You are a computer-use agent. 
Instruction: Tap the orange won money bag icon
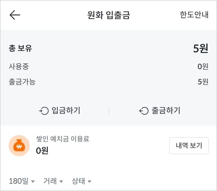[x=19, y=145]
